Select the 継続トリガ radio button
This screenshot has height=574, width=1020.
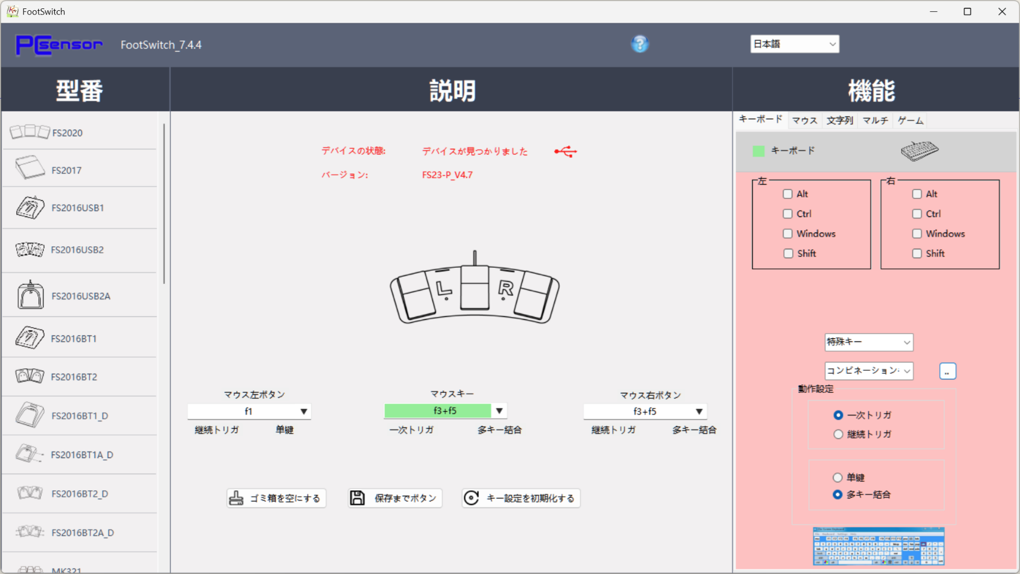(838, 435)
